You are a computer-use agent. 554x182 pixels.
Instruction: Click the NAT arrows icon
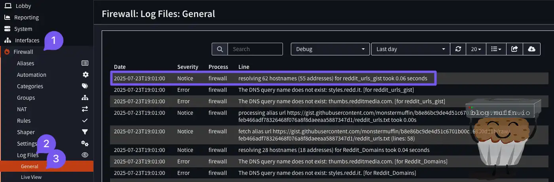[85, 109]
